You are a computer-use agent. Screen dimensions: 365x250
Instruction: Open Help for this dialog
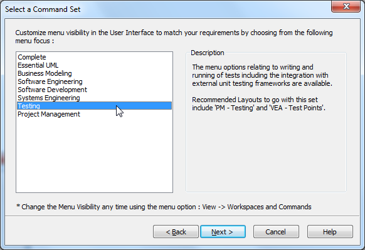pyautogui.click(x=330, y=232)
